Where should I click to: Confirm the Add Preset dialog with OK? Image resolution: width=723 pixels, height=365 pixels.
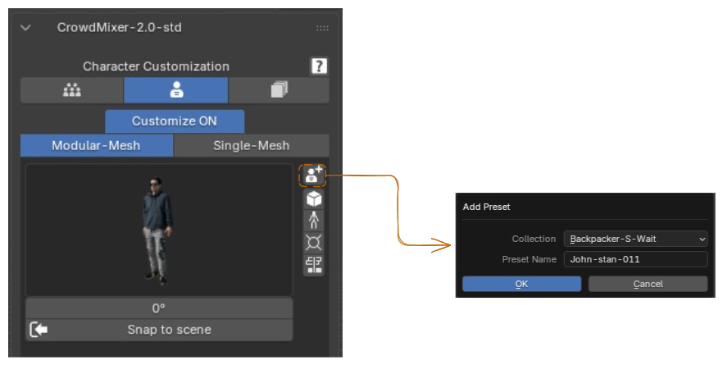pyautogui.click(x=521, y=284)
